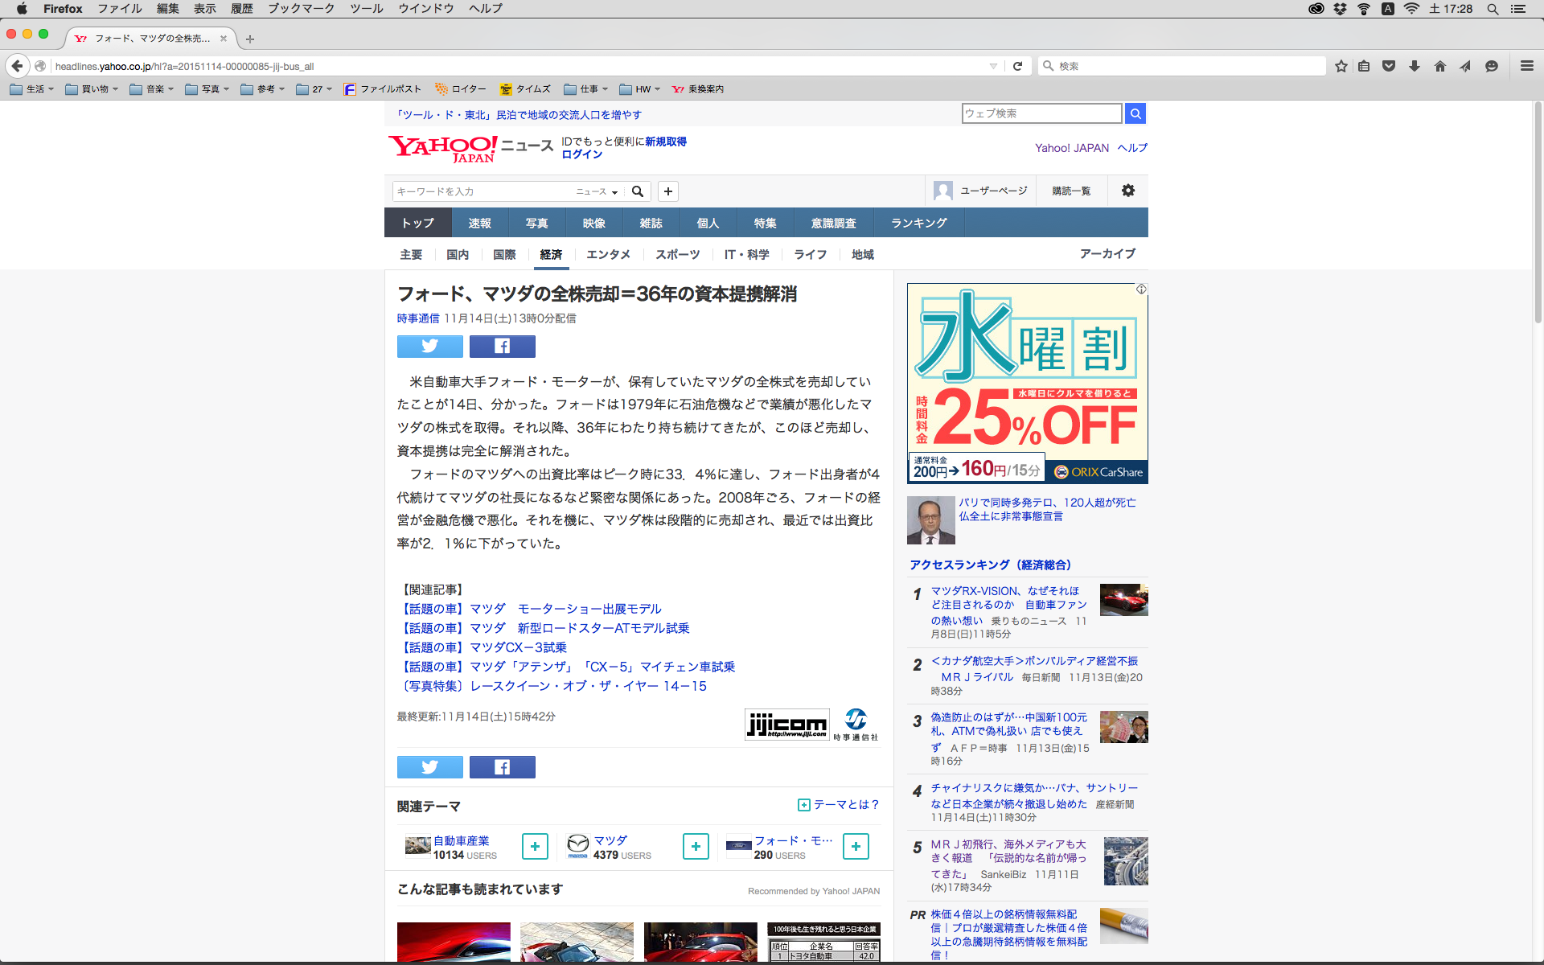Screen dimensions: 1544x965
Task: Open the Firefox downloads arrow icon
Action: point(1415,66)
